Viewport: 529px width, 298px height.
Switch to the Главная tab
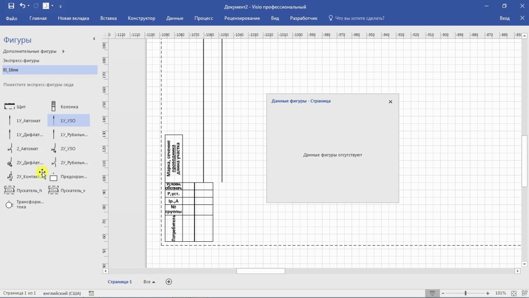[x=38, y=18]
